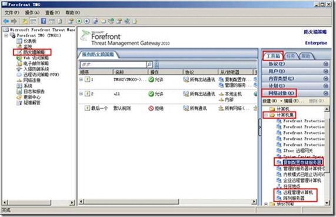
Task: Collapse firewall rule 2 row expander
Action: pyautogui.click(x=81, y=94)
